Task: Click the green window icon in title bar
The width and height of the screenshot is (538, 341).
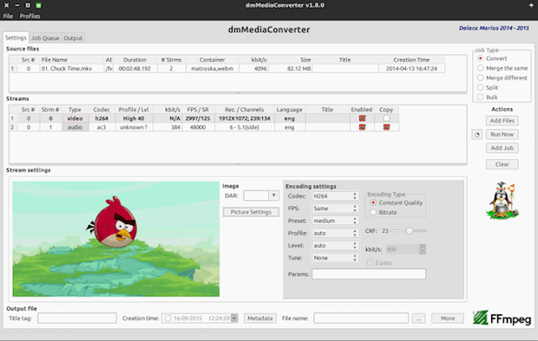Action: [38, 5]
